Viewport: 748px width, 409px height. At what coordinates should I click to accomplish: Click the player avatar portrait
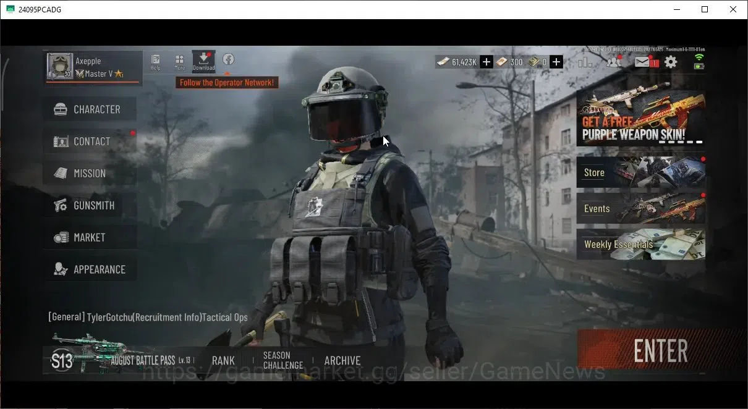pos(60,66)
